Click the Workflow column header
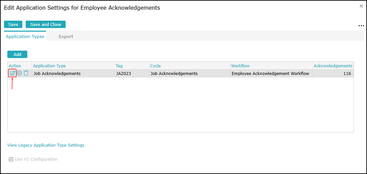367x174 pixels. (240, 66)
